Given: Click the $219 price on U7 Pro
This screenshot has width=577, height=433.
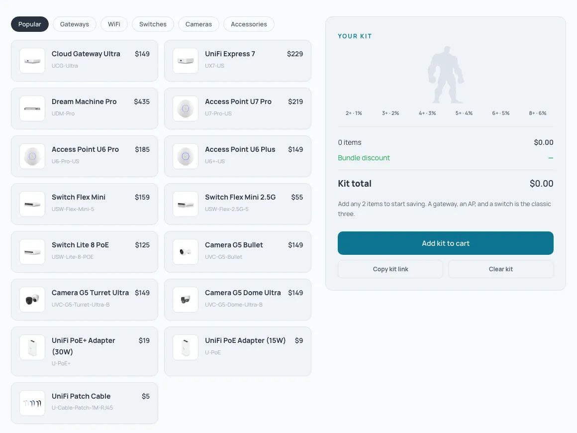Looking at the screenshot, I should pyautogui.click(x=295, y=102).
